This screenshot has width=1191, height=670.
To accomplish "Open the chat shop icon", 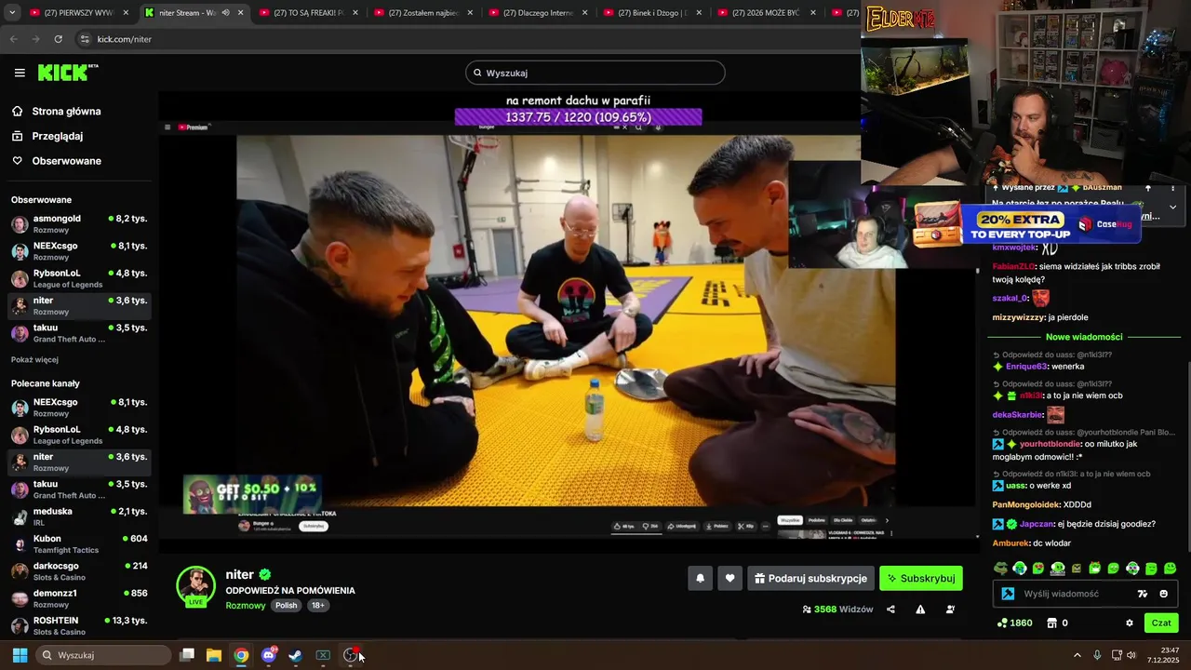I will 1052,623.
